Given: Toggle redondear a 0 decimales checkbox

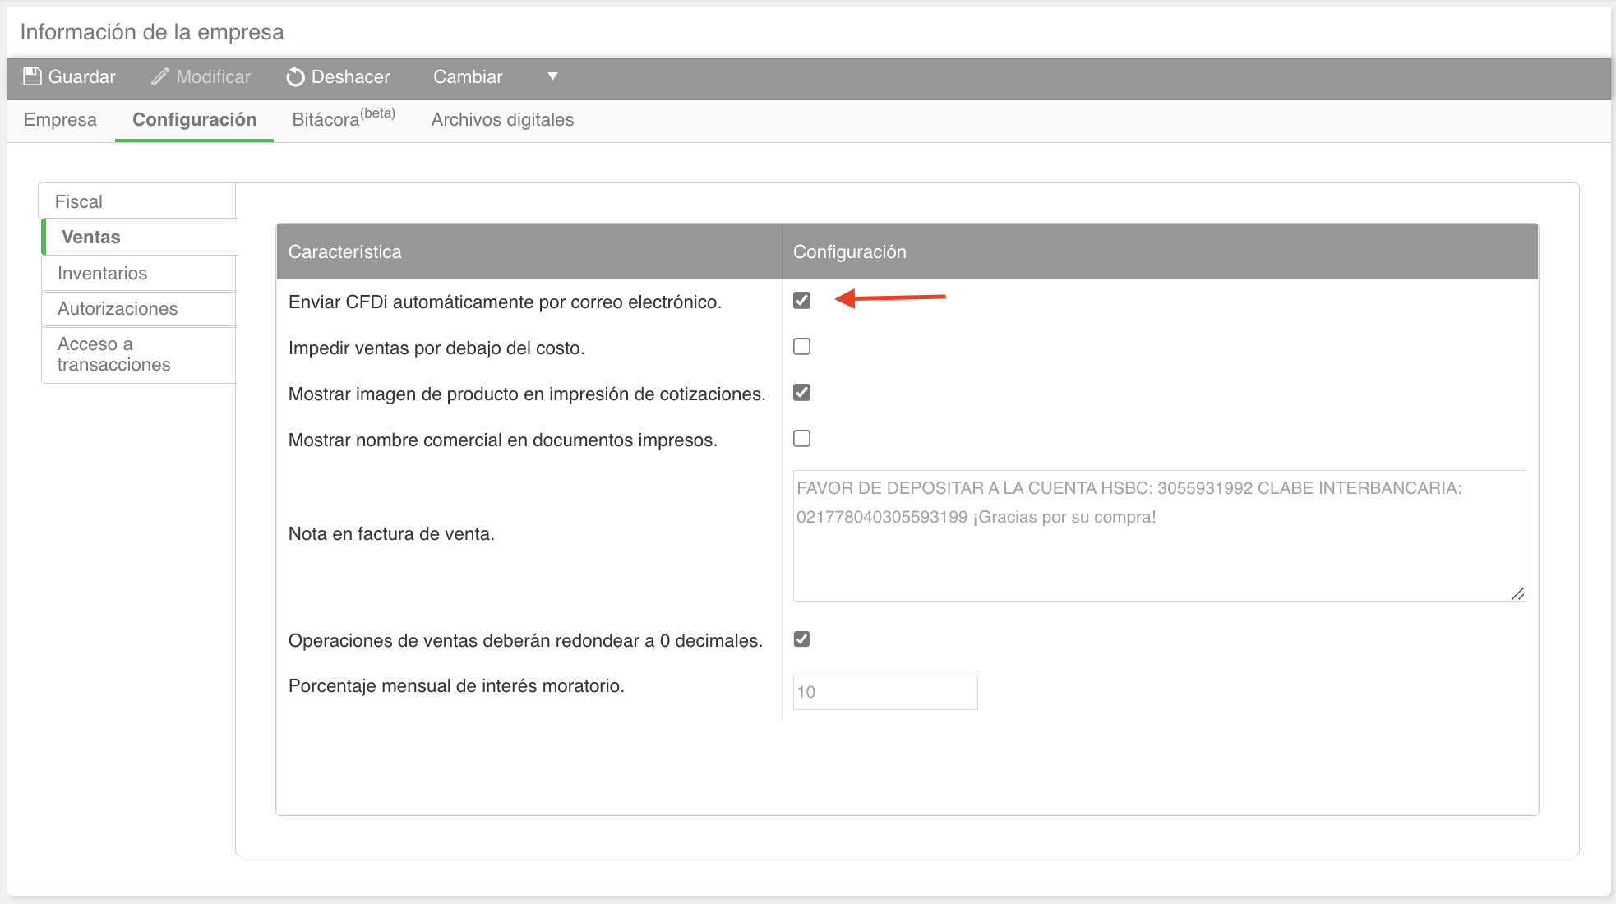Looking at the screenshot, I should pos(801,639).
